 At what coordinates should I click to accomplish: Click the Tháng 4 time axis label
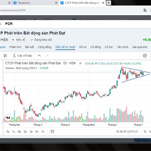pos(65,125)
